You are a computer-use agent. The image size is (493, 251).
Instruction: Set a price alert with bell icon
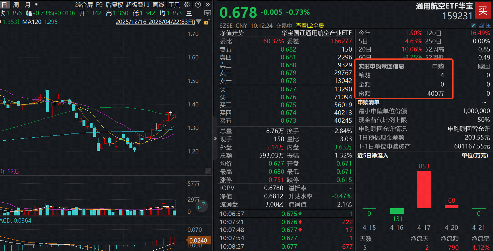[481, 25]
